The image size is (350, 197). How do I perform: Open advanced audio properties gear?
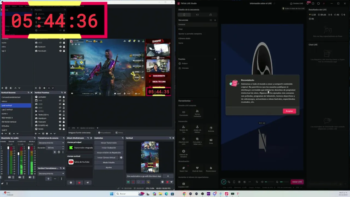click(x=2, y=183)
